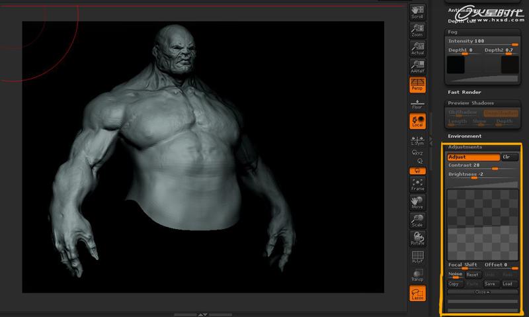Disable the Lasso selection mode
The height and width of the screenshot is (317, 529).
[x=417, y=293]
